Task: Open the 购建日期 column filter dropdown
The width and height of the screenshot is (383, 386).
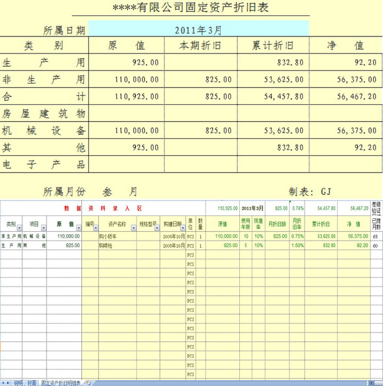Action: (183, 228)
